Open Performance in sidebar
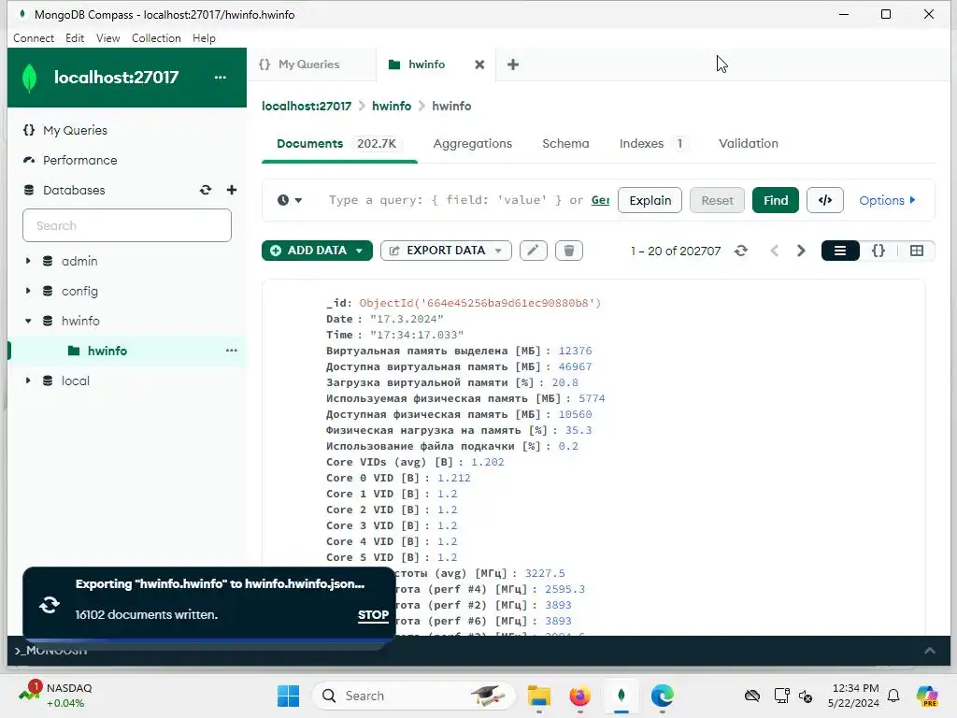This screenshot has height=718, width=957. click(80, 160)
